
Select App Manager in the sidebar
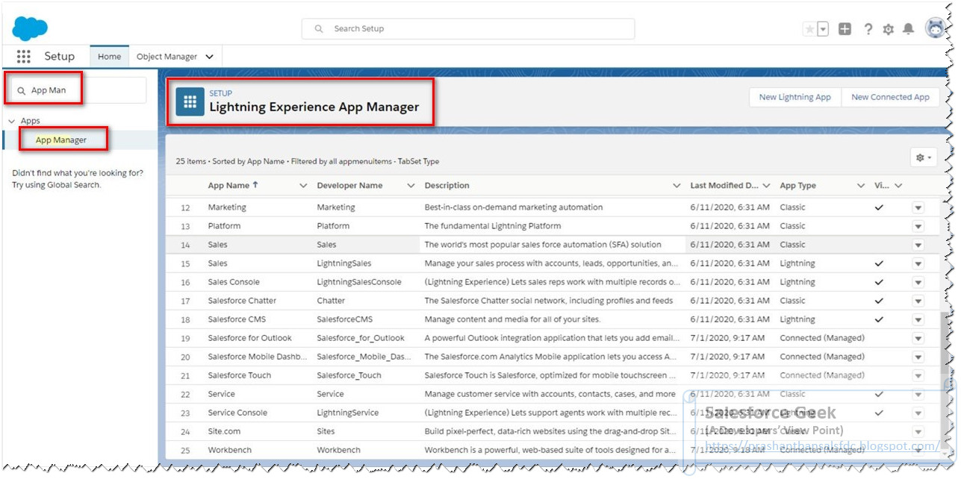click(x=61, y=140)
